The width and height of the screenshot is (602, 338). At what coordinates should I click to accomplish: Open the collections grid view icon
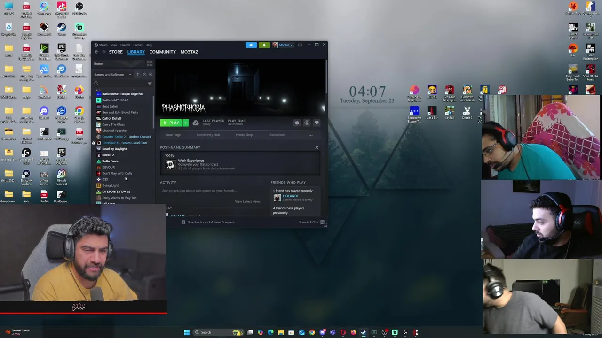150,64
